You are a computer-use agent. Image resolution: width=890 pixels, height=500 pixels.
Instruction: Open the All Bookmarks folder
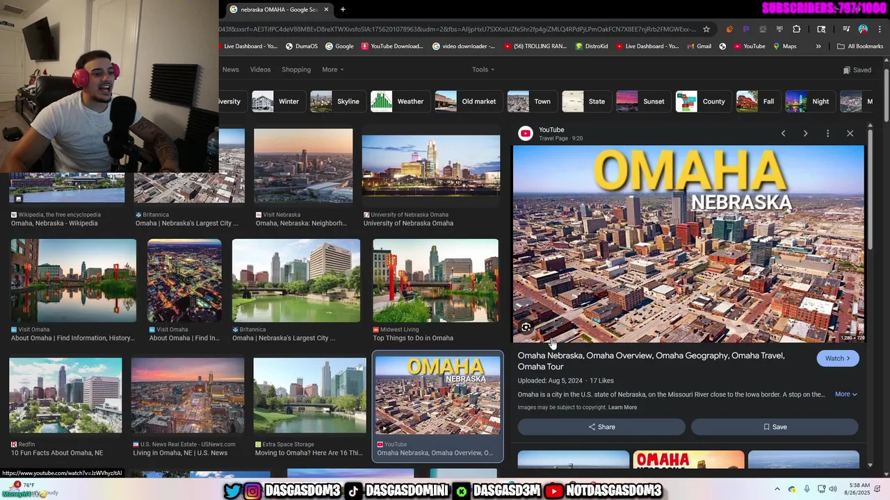point(860,47)
